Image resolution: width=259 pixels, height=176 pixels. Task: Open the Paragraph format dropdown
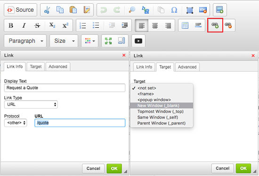click(x=25, y=41)
